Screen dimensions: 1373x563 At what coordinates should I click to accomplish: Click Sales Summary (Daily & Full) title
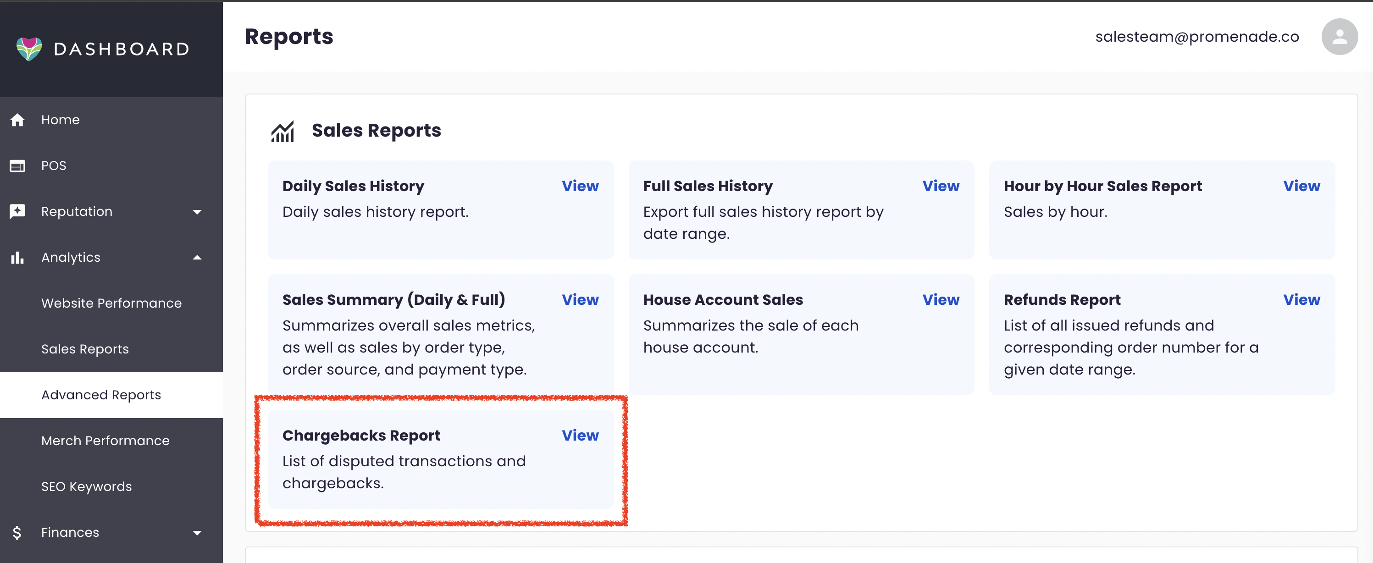coord(393,300)
